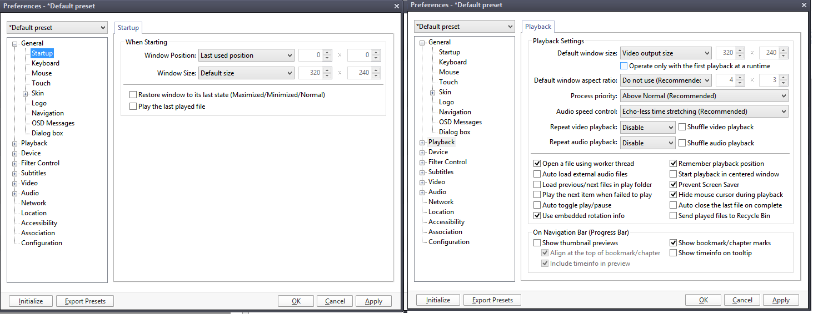Open Default window size dropdown

point(666,53)
